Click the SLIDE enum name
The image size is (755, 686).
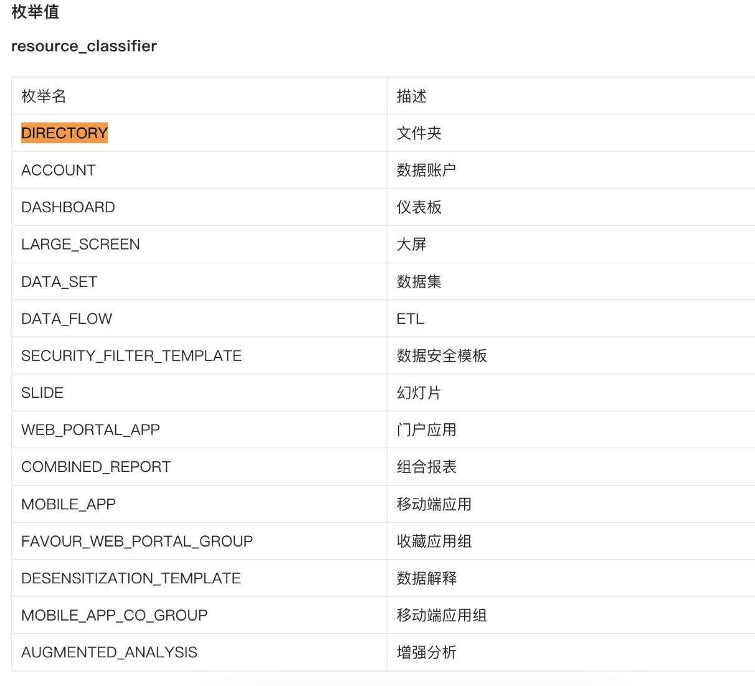[x=42, y=393]
